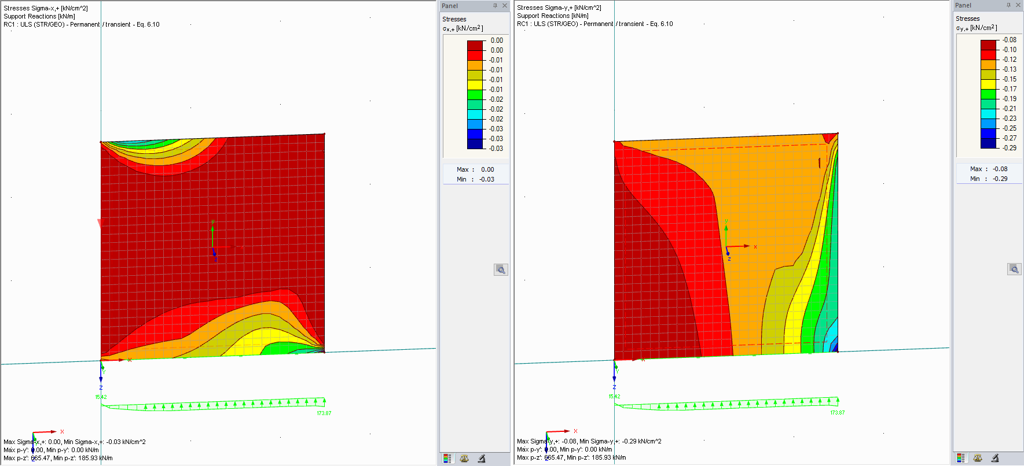This screenshot has width=1024, height=466.
Task: Click the σx,+ [kN/cm²] legend heading
Action: coord(463,28)
